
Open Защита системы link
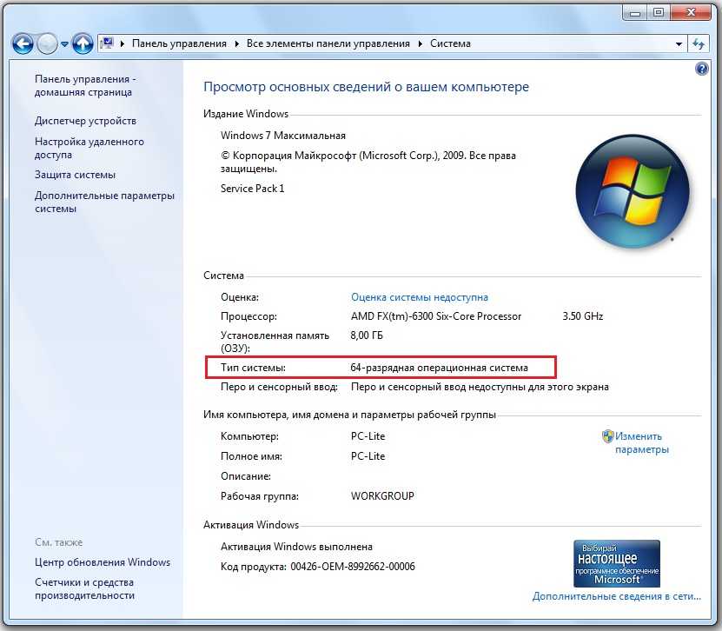pyautogui.click(x=75, y=175)
